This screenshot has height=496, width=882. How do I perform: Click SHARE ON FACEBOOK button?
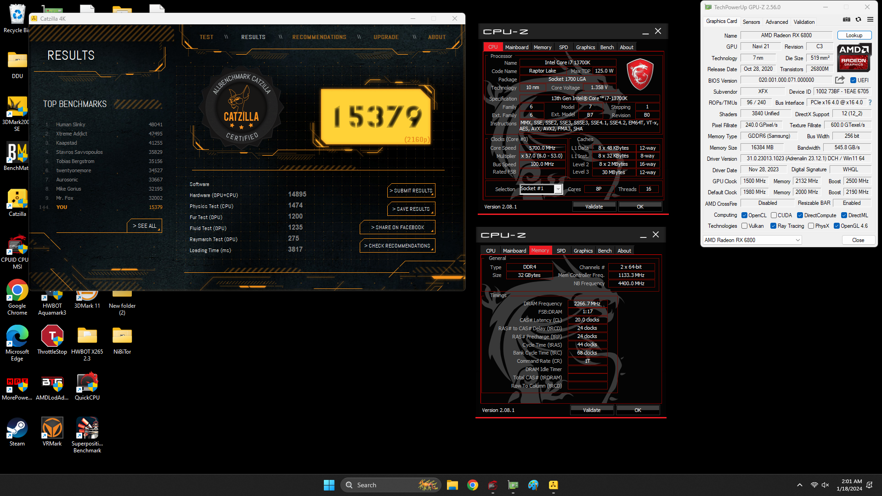(397, 227)
